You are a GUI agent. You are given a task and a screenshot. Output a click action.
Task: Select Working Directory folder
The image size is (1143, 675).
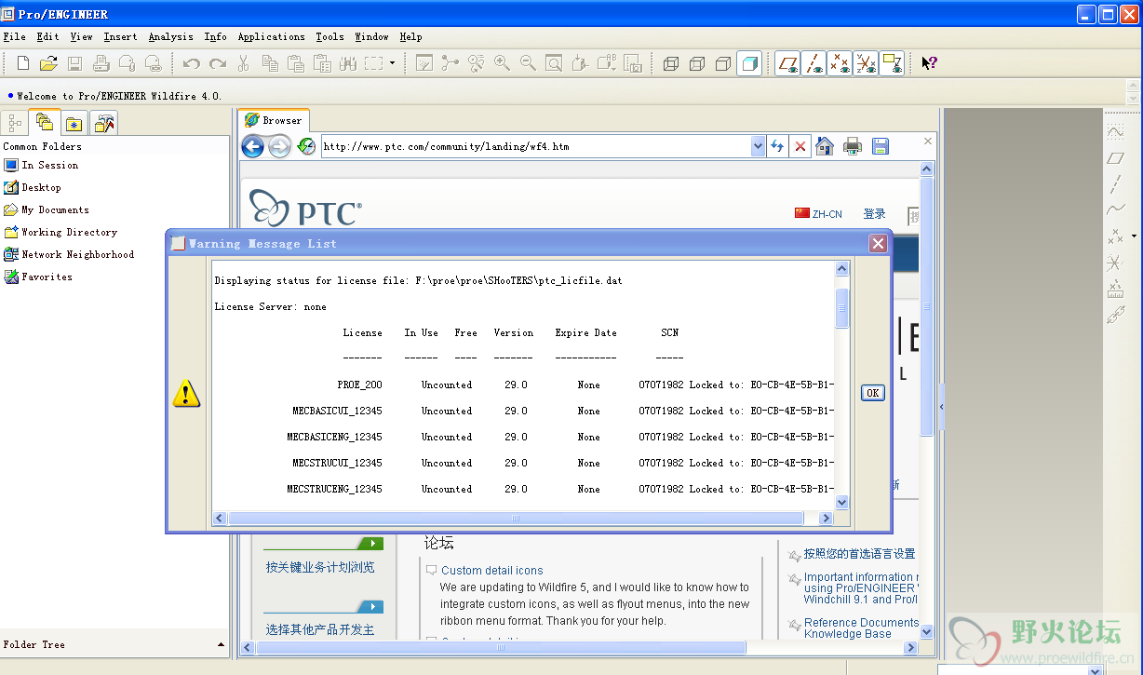(61, 232)
